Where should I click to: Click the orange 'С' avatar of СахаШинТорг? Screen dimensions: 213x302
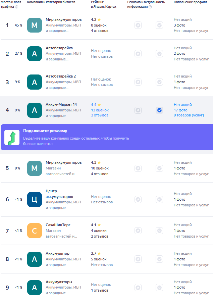pos(34,231)
